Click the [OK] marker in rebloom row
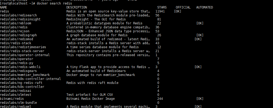273x108 pixels. pyautogui.click(x=200, y=23)
